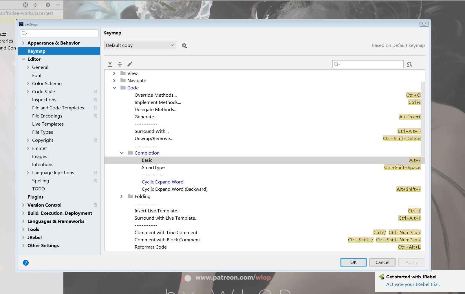The width and height of the screenshot is (465, 294).
Task: Click the Navigate folder icon in the keymap tree
Action: point(123,80)
